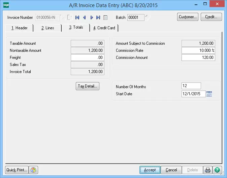Open the Customer button
Screen dimensions: 227x178
(x=188, y=17)
